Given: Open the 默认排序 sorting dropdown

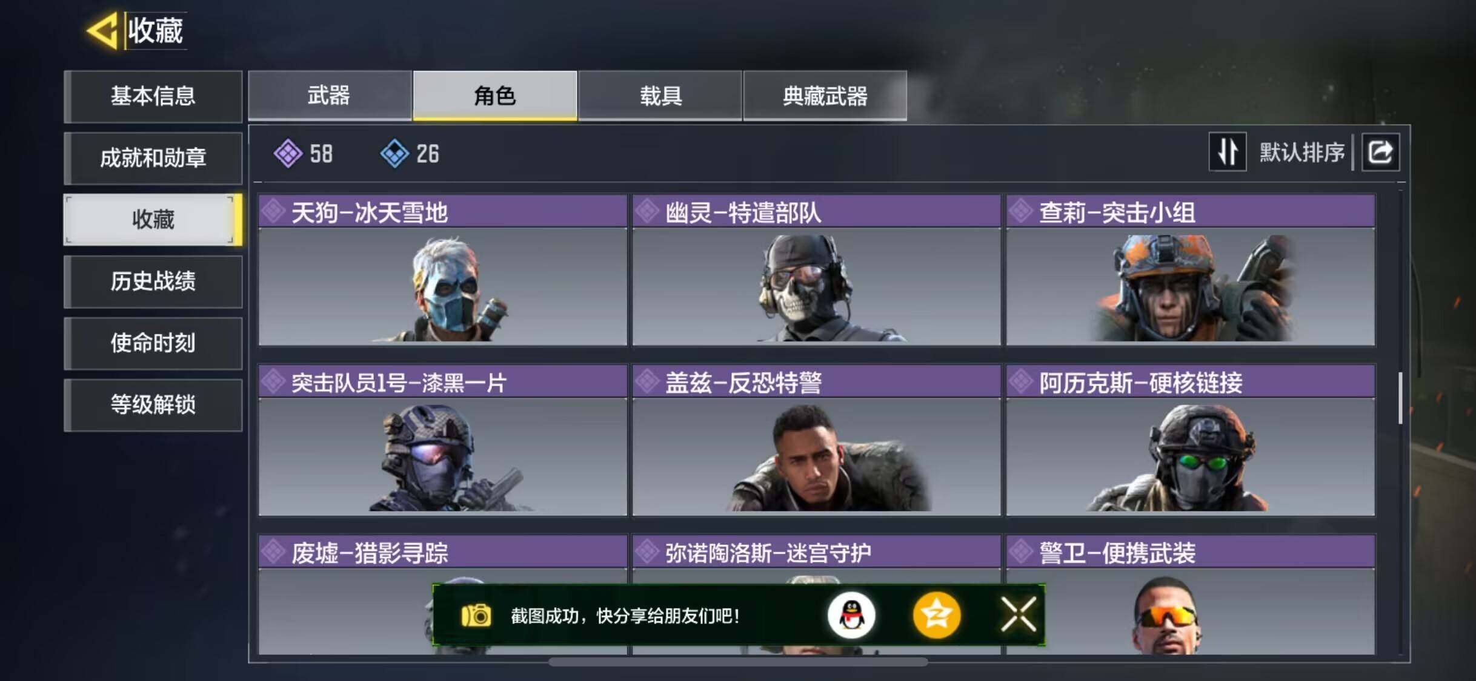Looking at the screenshot, I should click(1302, 153).
